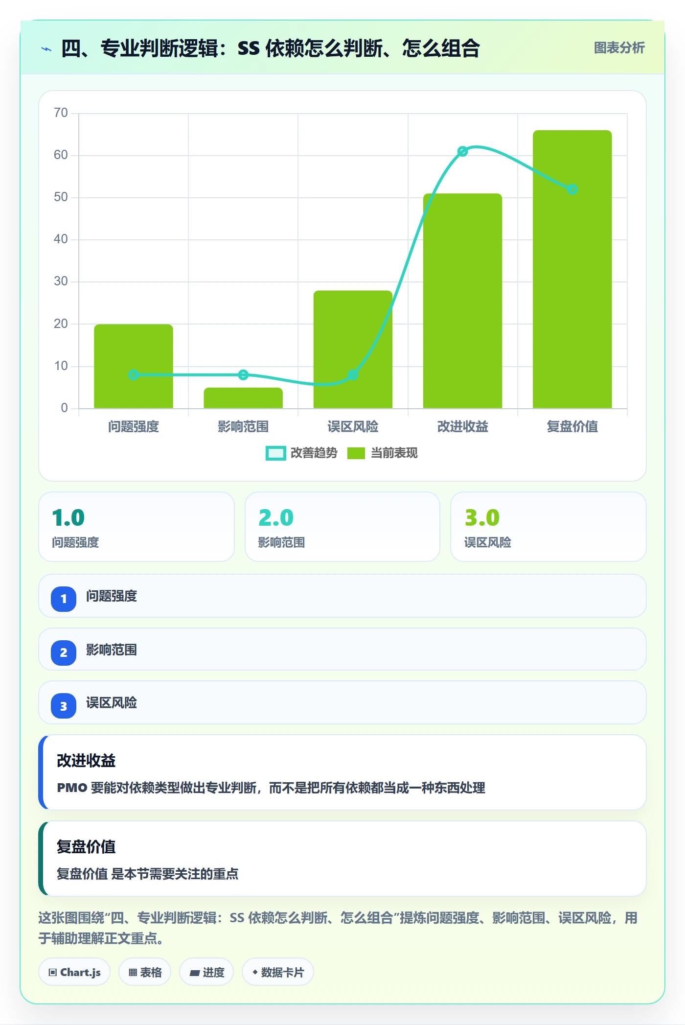The height and width of the screenshot is (1025, 685).
Task: Click the 进度 tag chip
Action: click(x=206, y=972)
